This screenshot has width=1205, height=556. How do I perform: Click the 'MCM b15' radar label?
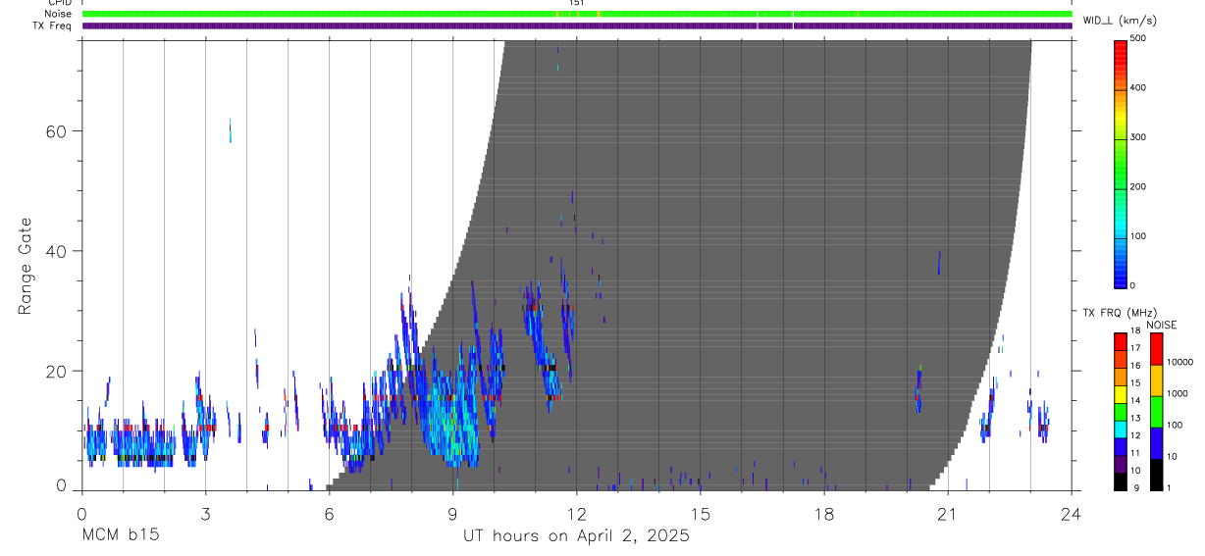pyautogui.click(x=120, y=536)
